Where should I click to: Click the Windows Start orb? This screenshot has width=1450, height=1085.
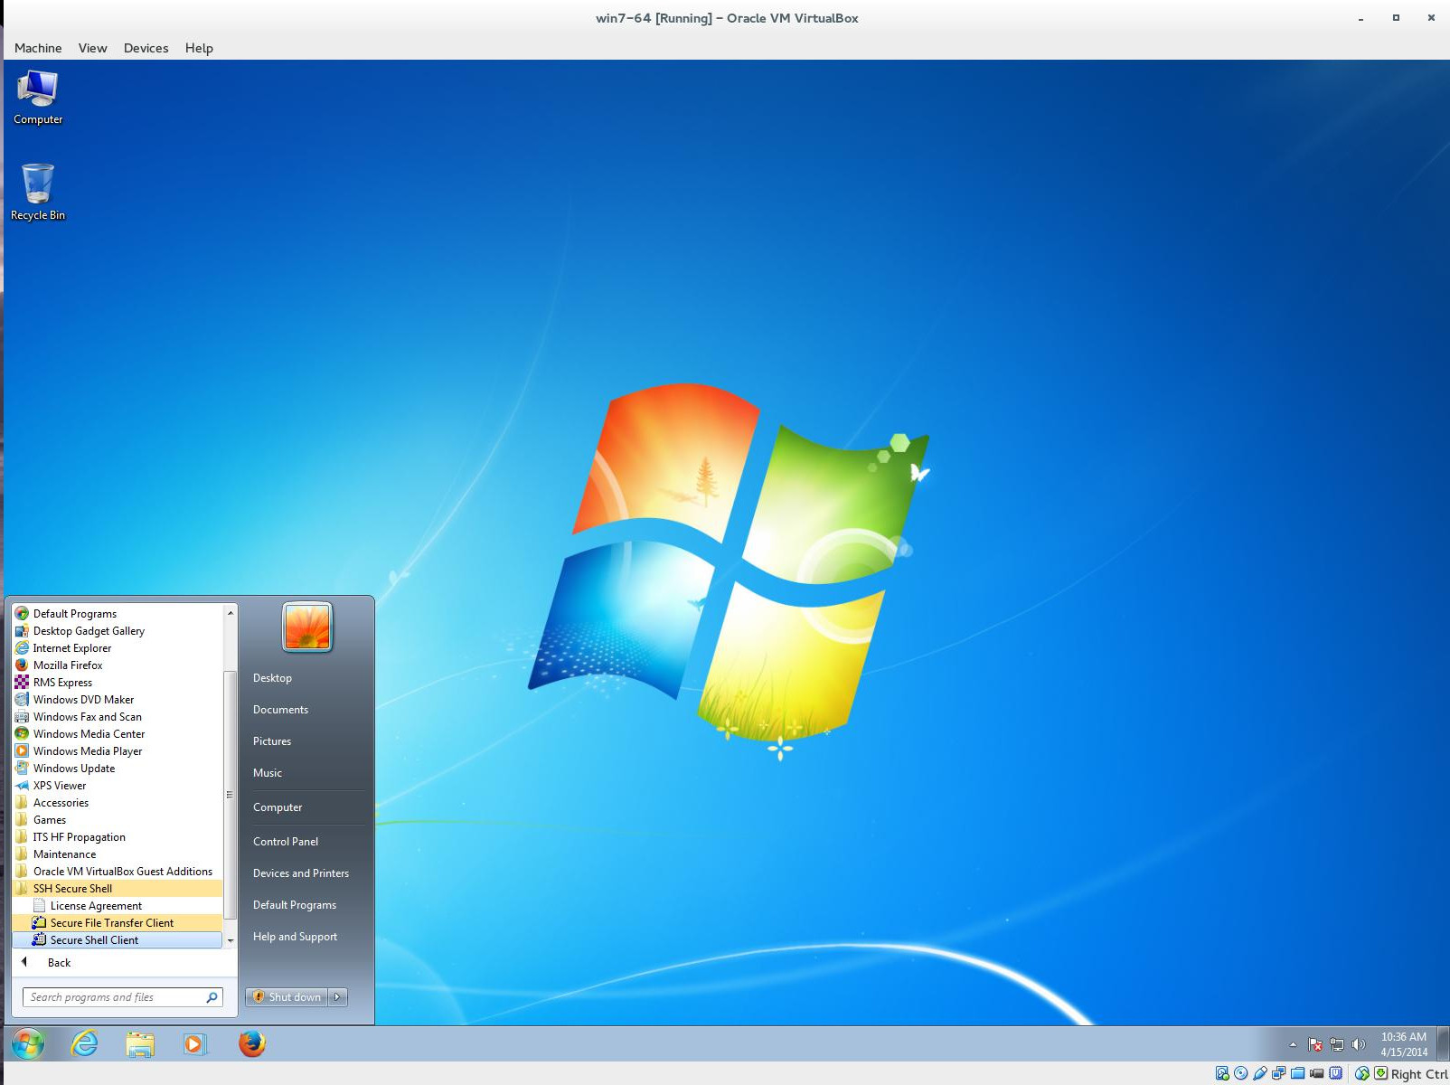tap(28, 1043)
